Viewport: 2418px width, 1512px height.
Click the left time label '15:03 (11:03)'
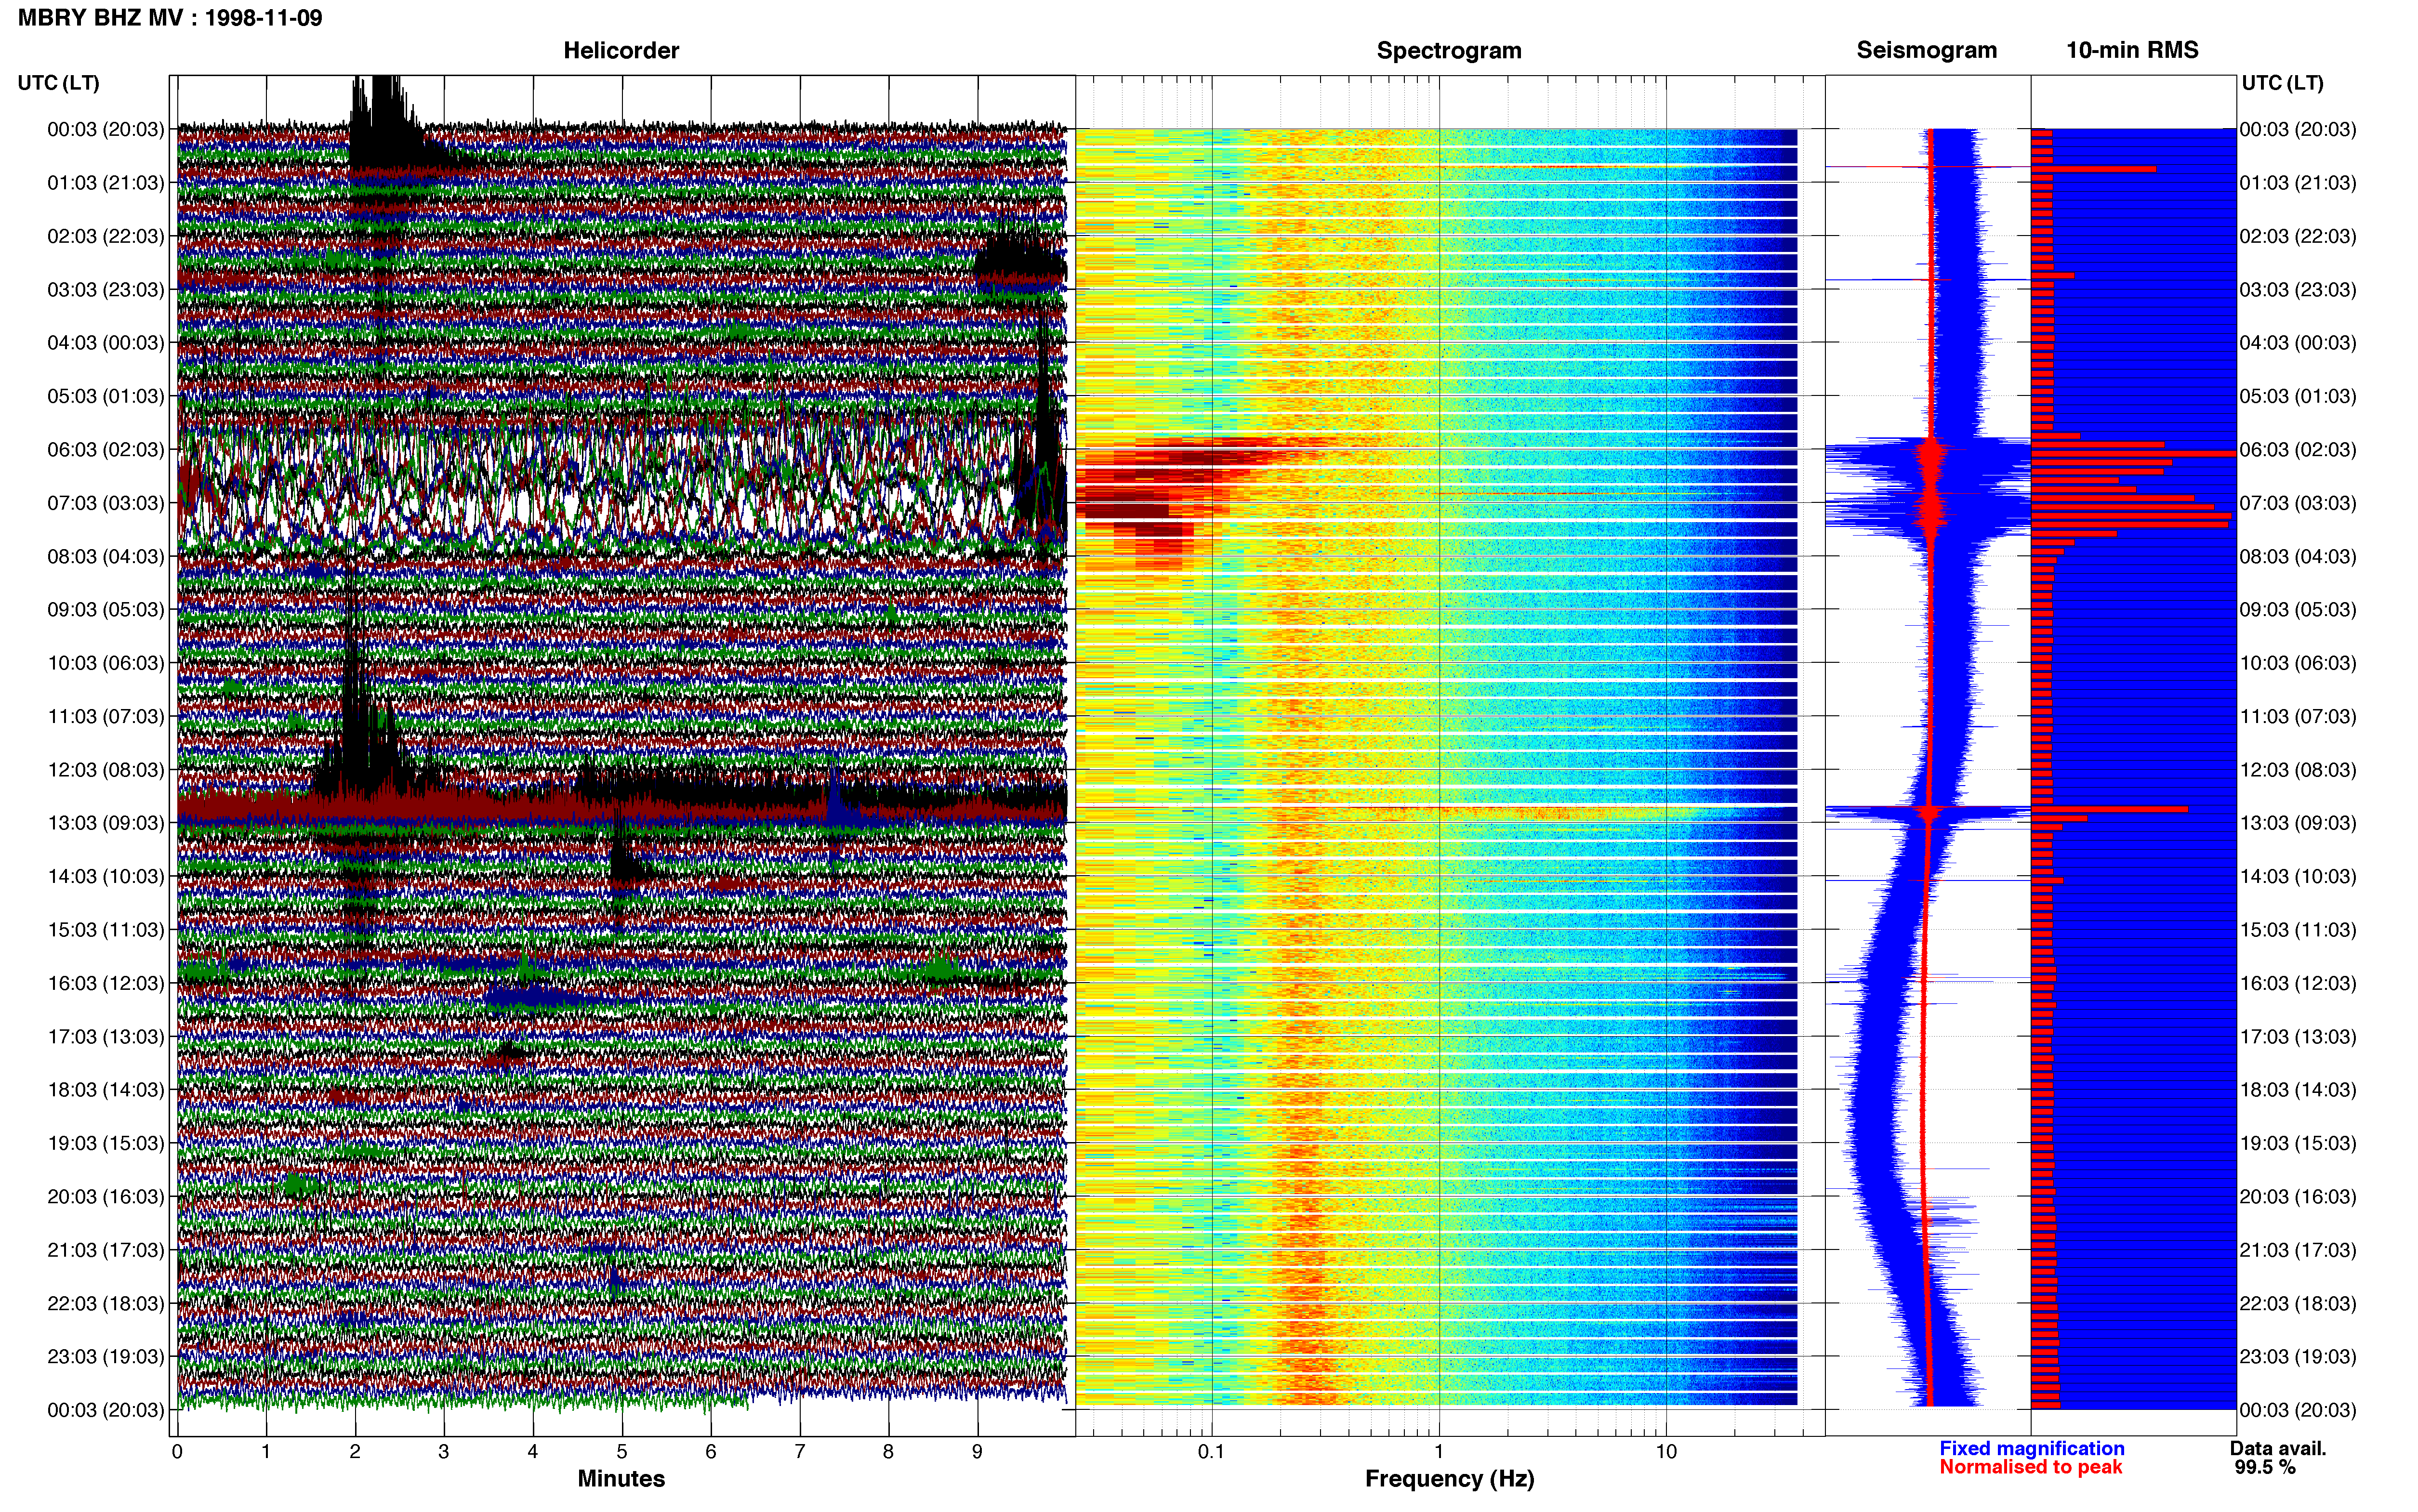106,930
